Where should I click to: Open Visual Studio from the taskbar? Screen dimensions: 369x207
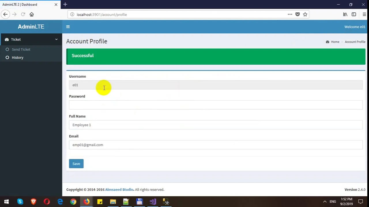click(153, 202)
